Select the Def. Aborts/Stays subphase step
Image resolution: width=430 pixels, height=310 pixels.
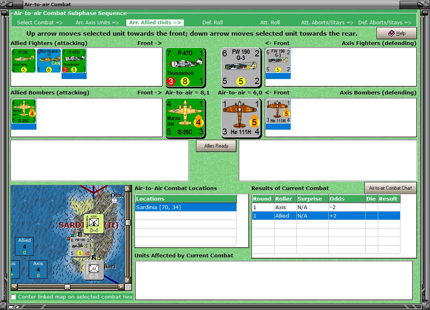pos(385,23)
